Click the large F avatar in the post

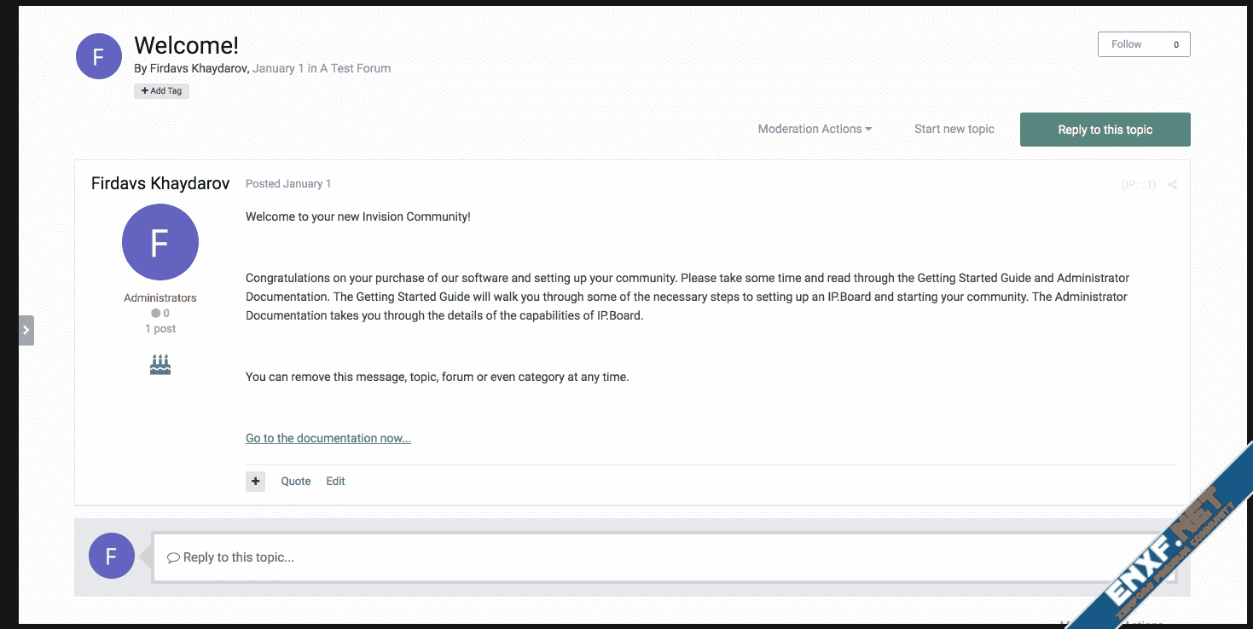pyautogui.click(x=160, y=242)
